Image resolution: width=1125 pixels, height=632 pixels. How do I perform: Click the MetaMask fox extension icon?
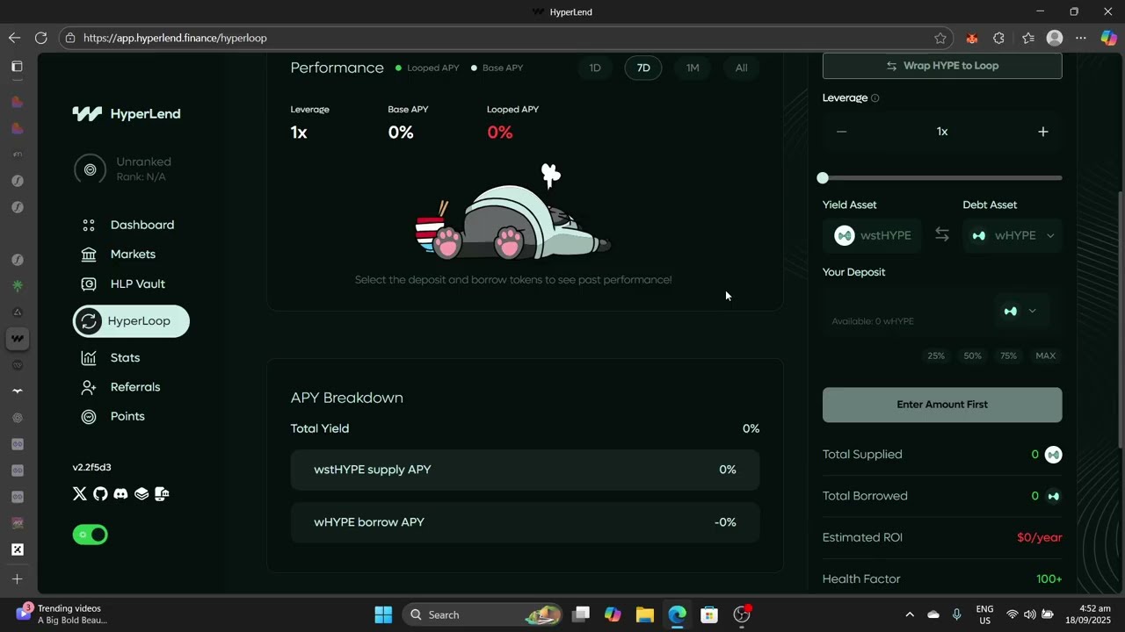point(971,38)
